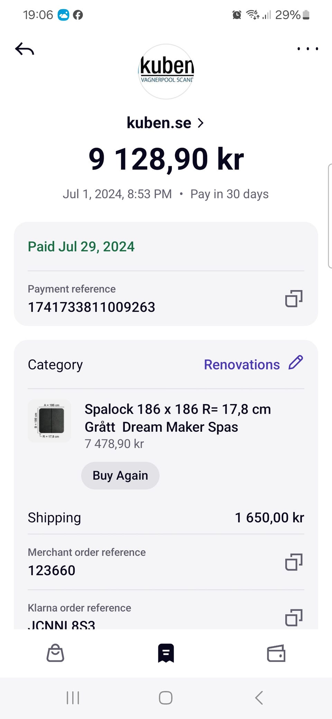Copy the merchant order reference

[294, 562]
